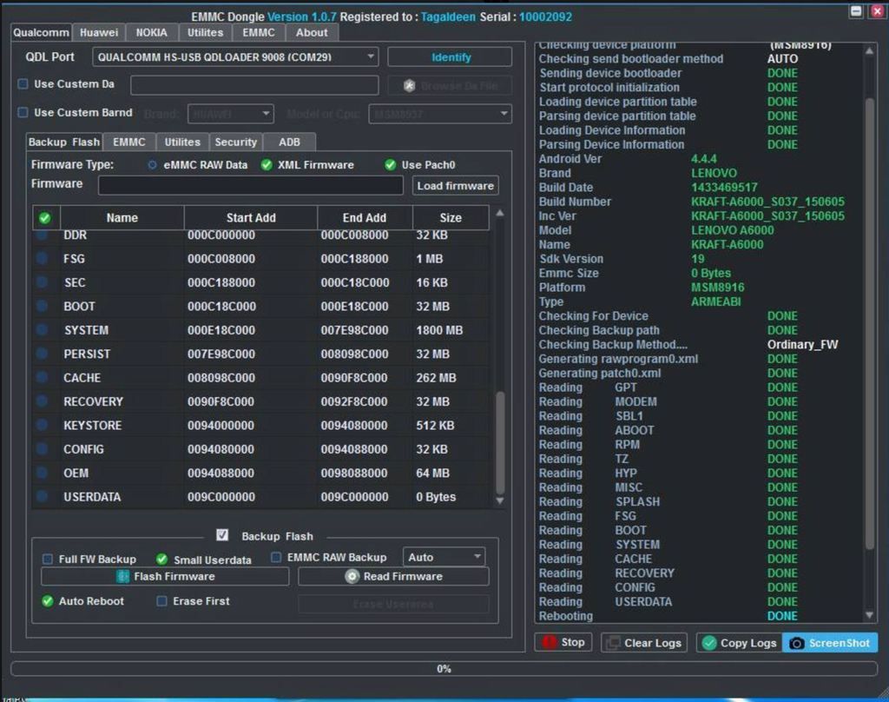This screenshot has height=702, width=889.
Task: Select the OEM partition row marker
Action: pos(42,473)
